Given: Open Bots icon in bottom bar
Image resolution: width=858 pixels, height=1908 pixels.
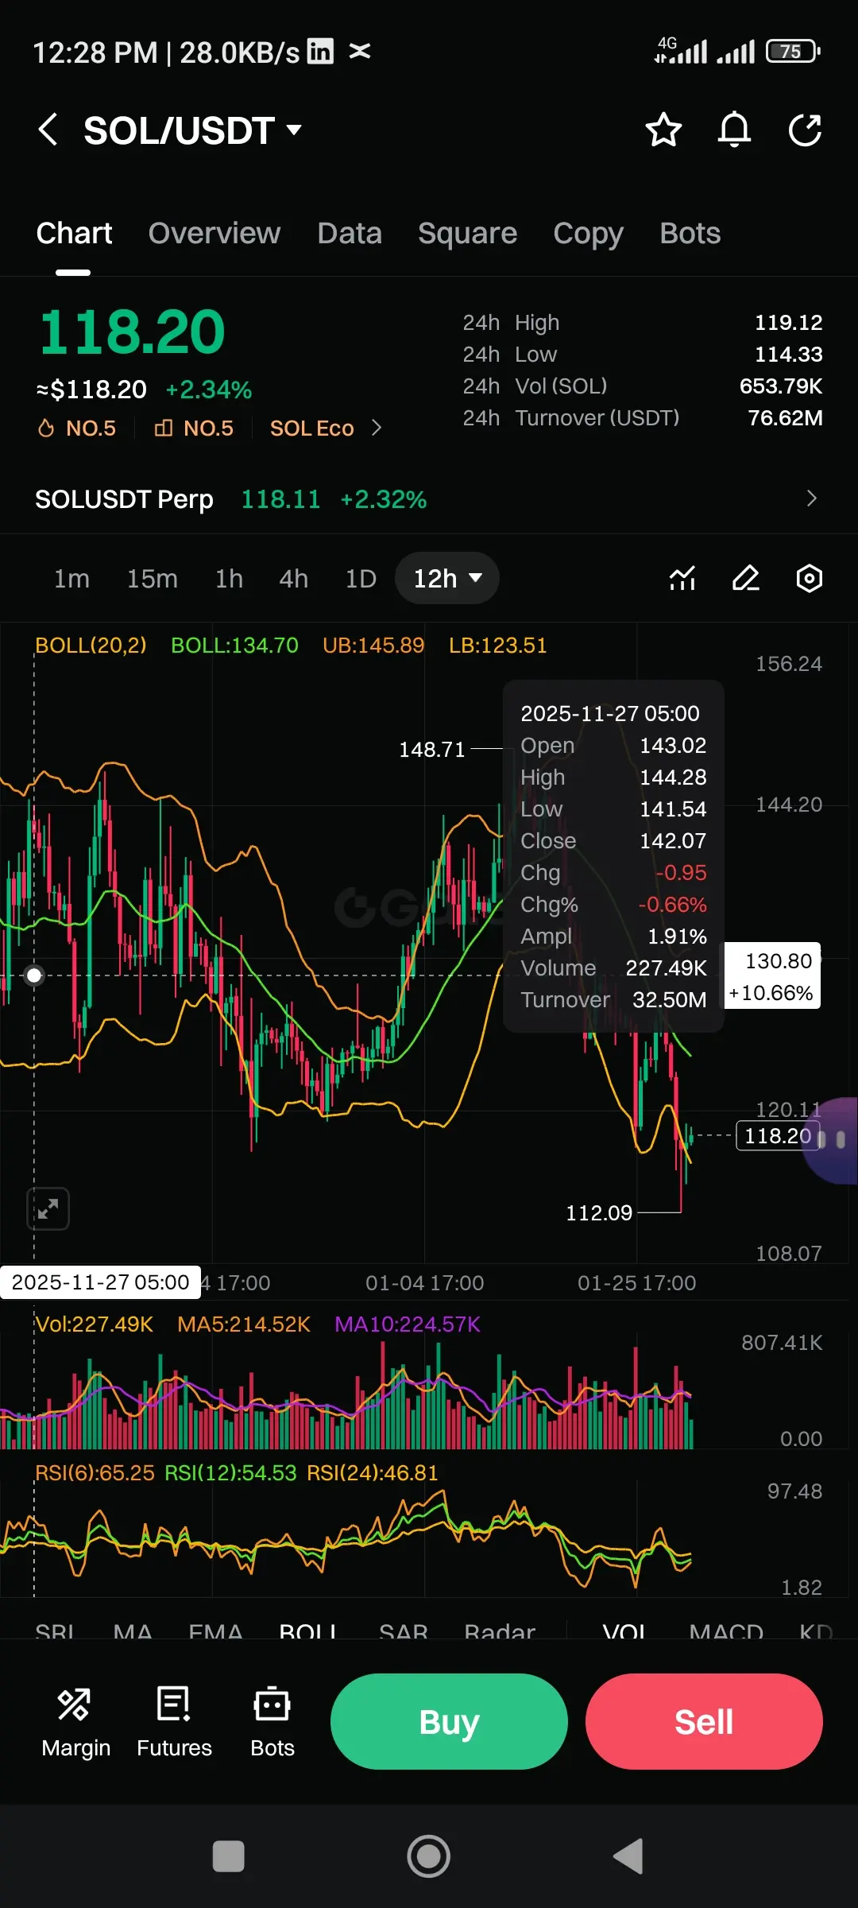Looking at the screenshot, I should pos(272,1722).
